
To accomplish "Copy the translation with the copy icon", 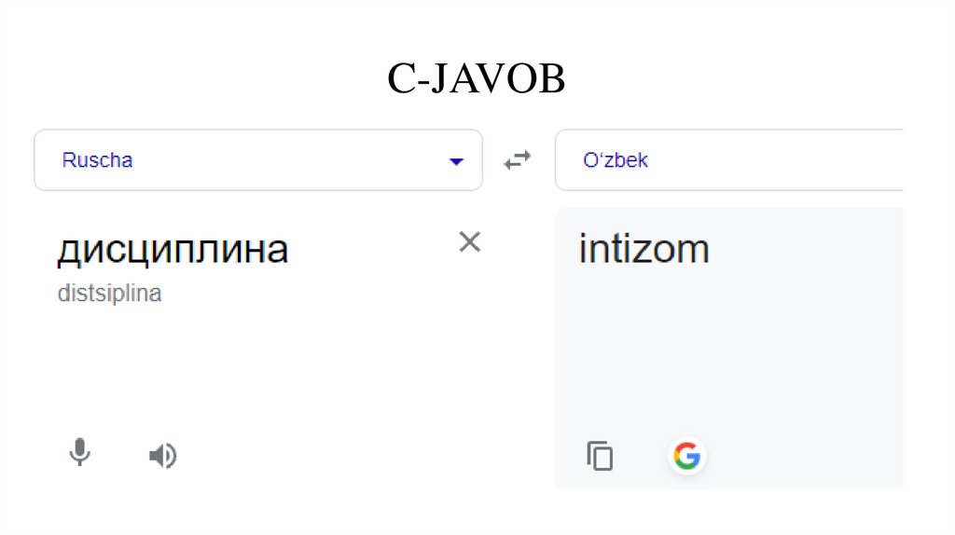I will 600,456.
